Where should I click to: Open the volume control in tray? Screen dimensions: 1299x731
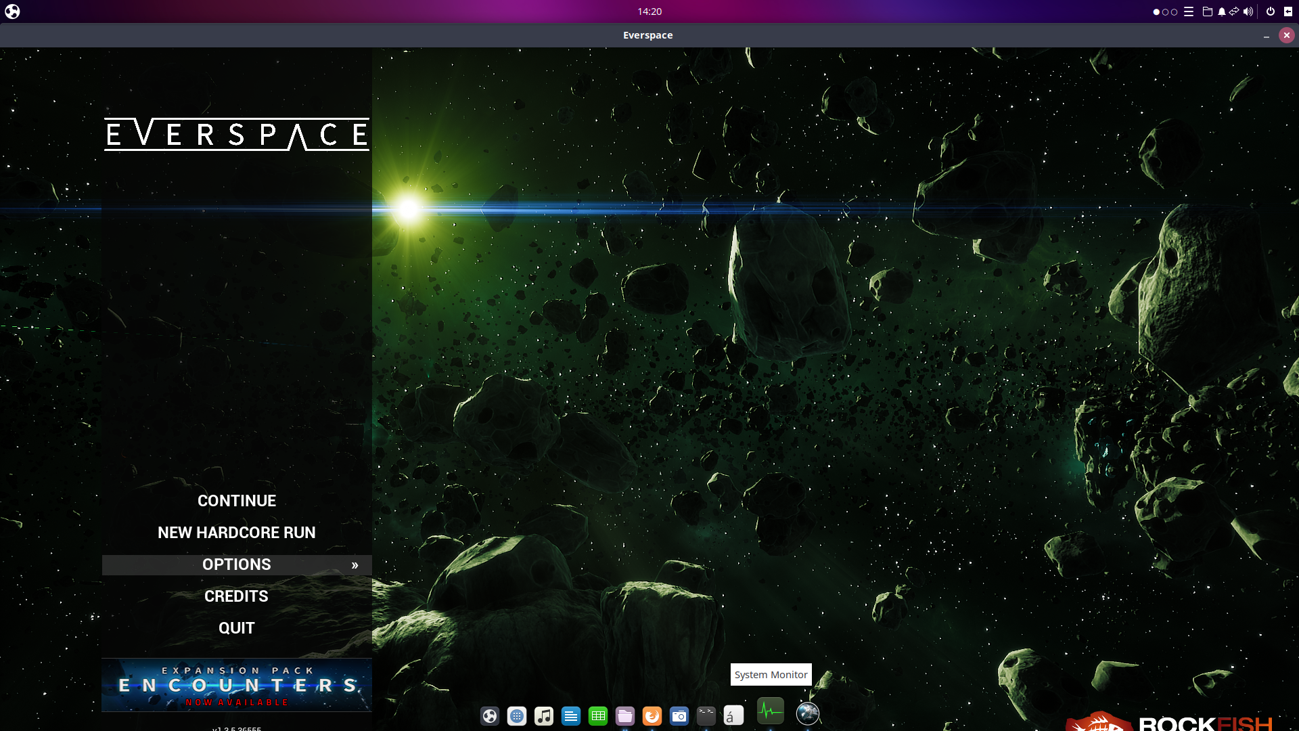point(1248,12)
